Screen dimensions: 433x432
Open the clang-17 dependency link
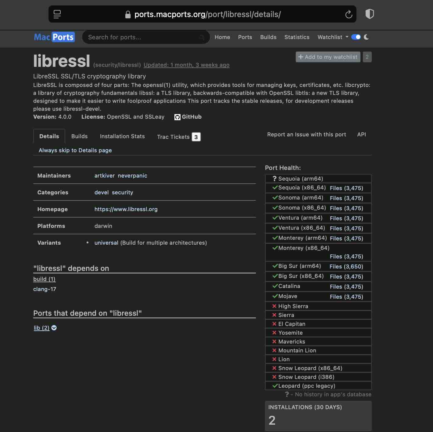pos(45,289)
